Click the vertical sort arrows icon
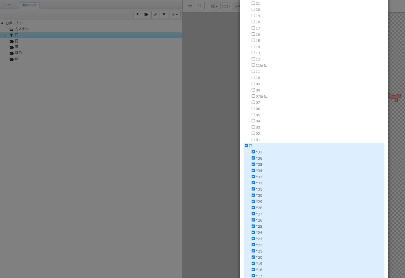405x278 pixels. tap(200, 6)
